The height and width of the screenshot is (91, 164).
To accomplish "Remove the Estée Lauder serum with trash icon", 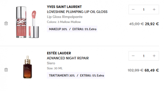I will pos(6,70).
